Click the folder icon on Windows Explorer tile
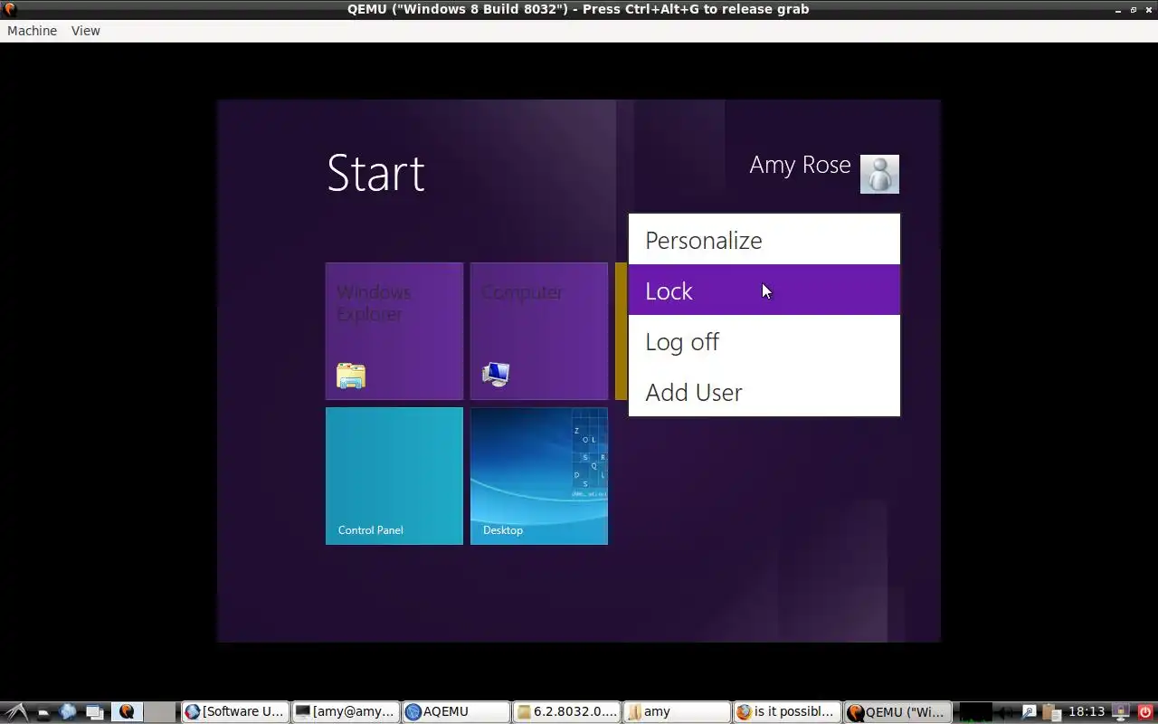The height and width of the screenshot is (724, 1158). [351, 376]
